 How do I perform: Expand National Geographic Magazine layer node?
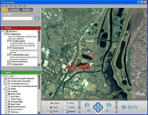(x=4, y=79)
